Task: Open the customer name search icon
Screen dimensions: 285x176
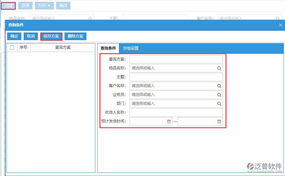Action: (x=219, y=86)
